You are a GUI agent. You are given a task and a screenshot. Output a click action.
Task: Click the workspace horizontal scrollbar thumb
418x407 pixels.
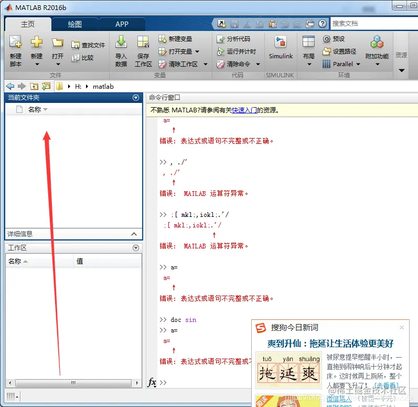(x=73, y=383)
